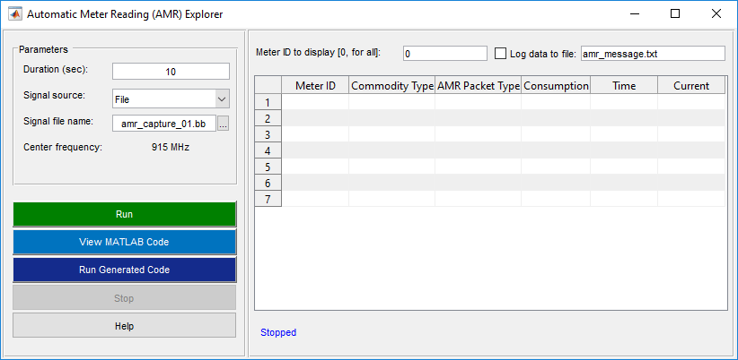Enable Log data to file checkbox
Image resolution: width=738 pixels, height=360 pixels.
[x=500, y=54]
